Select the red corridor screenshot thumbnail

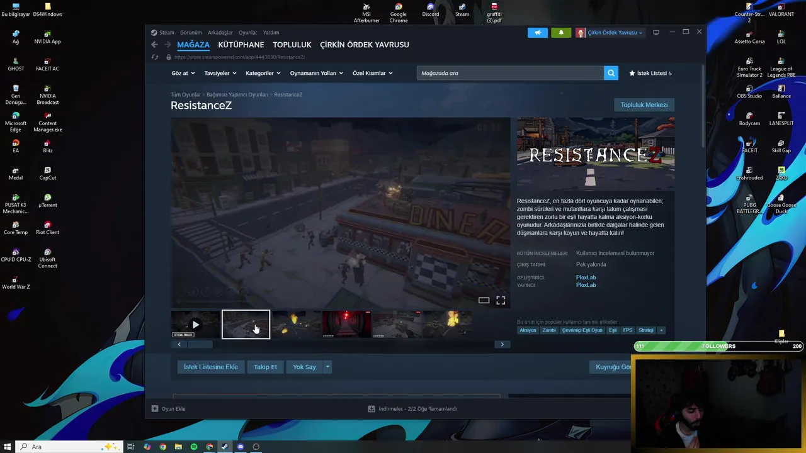pyautogui.click(x=346, y=325)
